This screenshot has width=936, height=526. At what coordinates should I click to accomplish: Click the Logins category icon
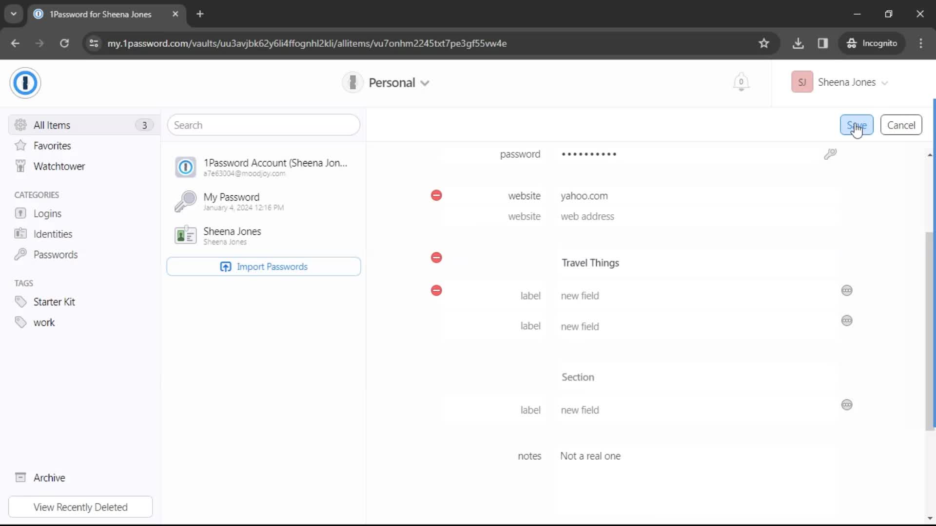click(20, 213)
